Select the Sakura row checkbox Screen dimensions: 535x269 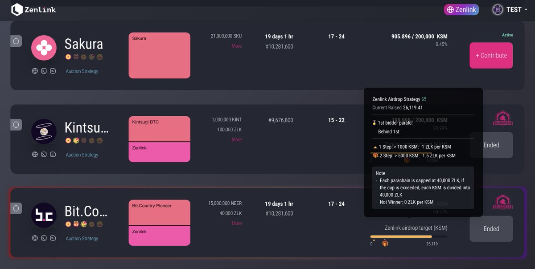tap(16, 41)
